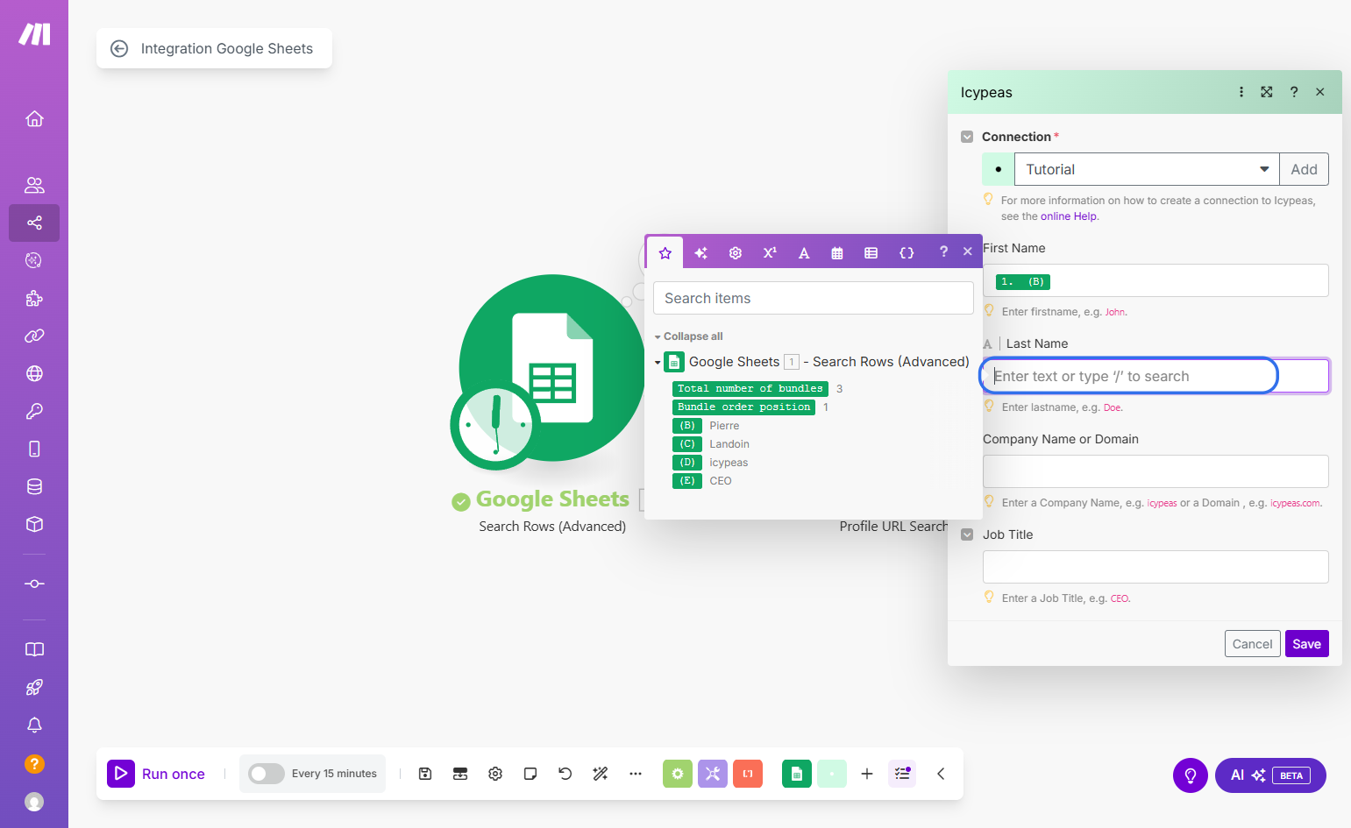Select the text functions A tab
This screenshot has width=1351, height=828.
coord(804,252)
